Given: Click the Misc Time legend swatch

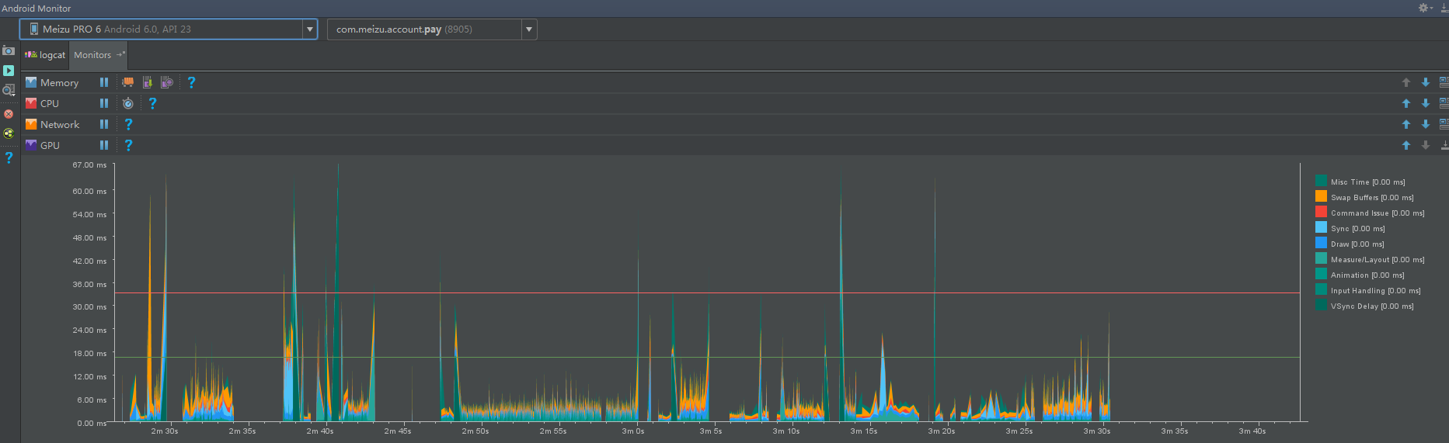Looking at the screenshot, I should (x=1321, y=181).
